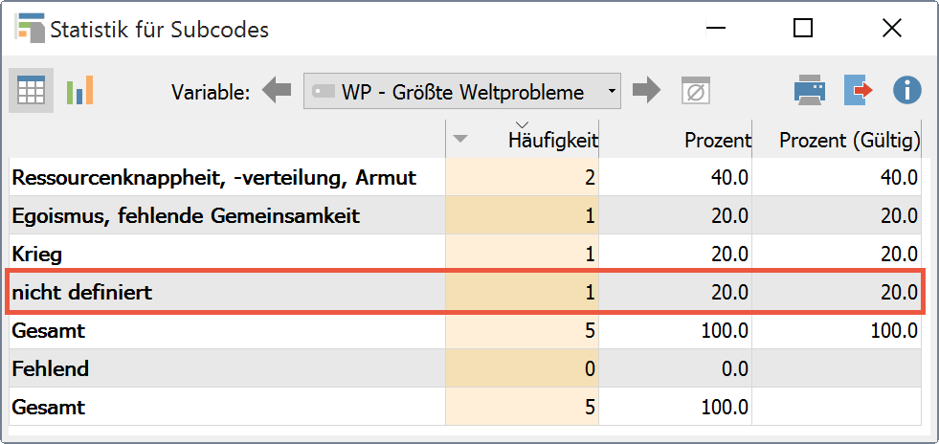Click the export icon
The image size is (939, 444).
click(858, 91)
